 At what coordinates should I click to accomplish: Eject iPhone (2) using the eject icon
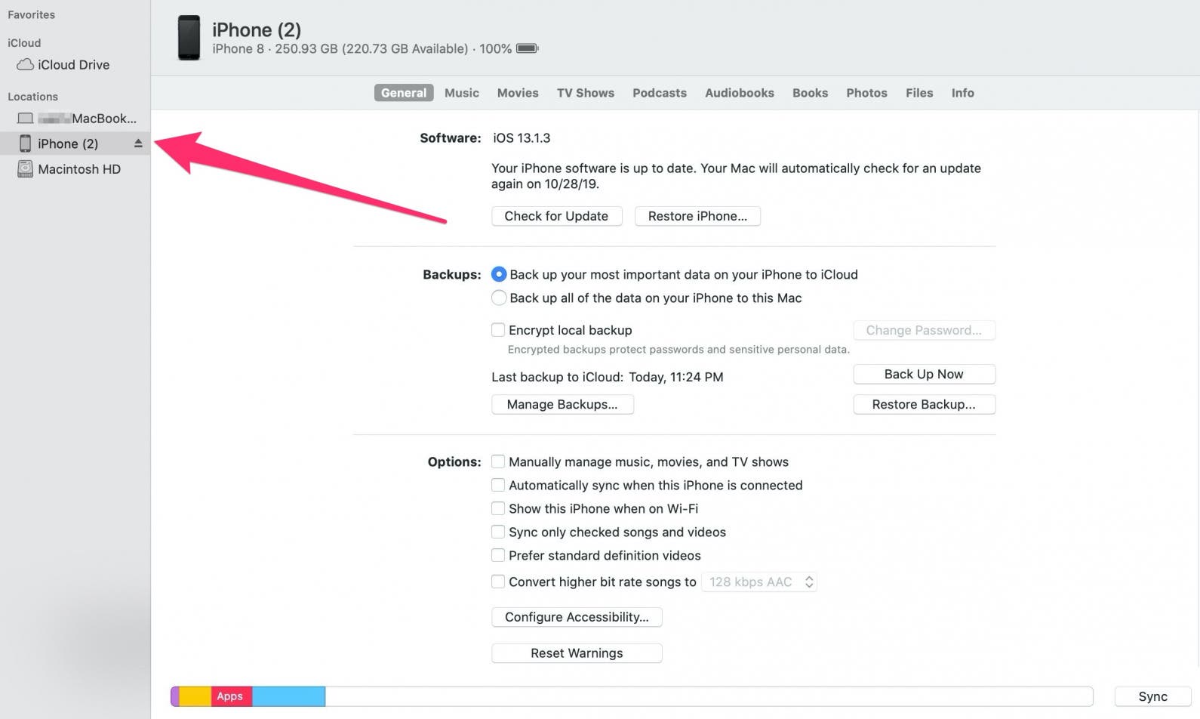(x=138, y=143)
